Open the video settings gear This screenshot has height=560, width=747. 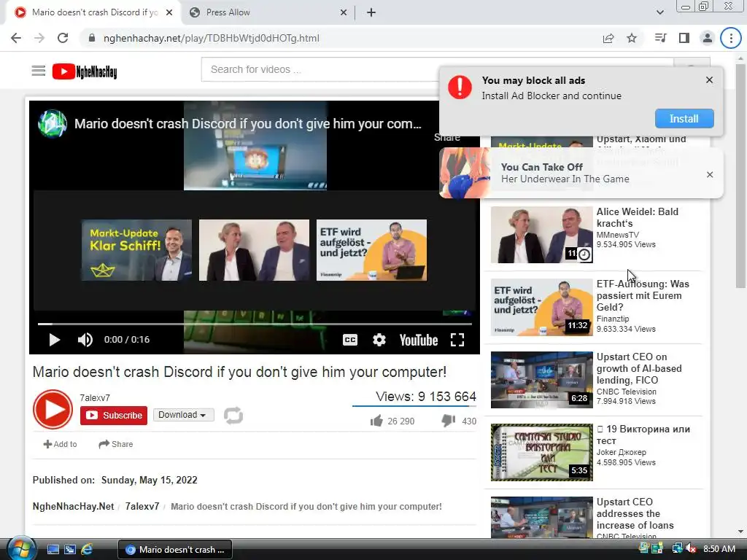[379, 340]
